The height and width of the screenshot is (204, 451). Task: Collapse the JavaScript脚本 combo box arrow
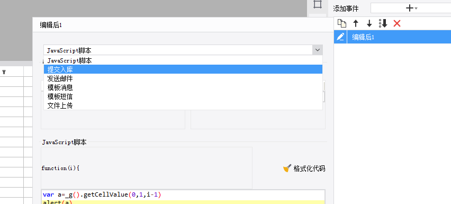318,50
